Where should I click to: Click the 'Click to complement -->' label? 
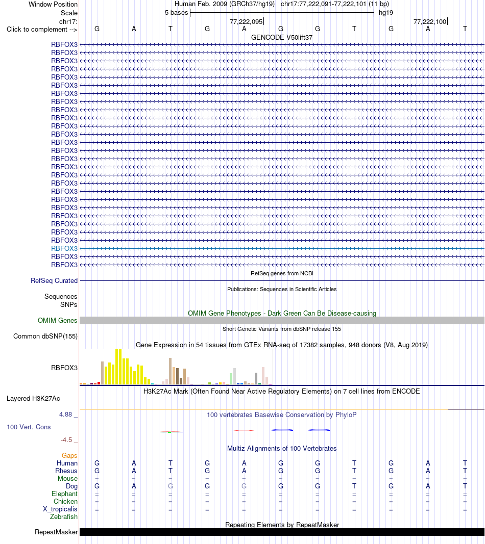[x=42, y=30]
